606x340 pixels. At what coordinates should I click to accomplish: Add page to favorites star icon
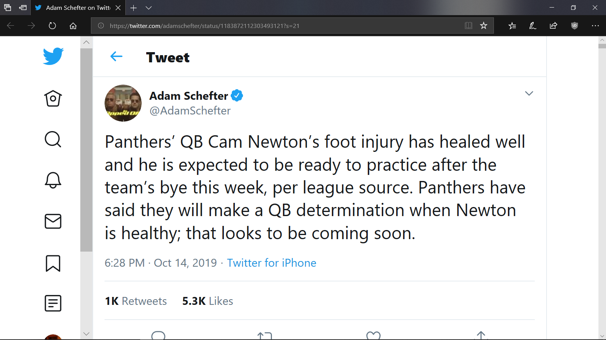tap(484, 26)
